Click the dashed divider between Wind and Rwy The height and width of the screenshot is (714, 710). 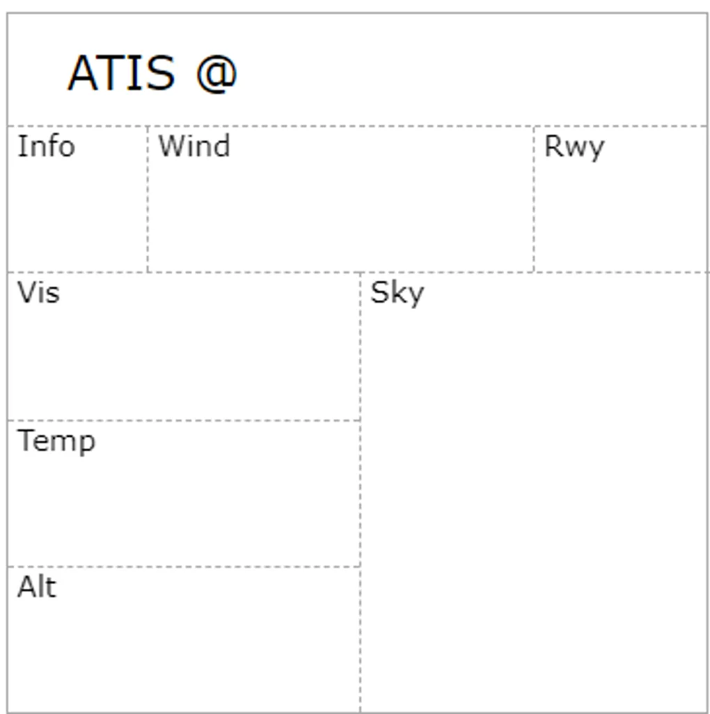point(534,209)
